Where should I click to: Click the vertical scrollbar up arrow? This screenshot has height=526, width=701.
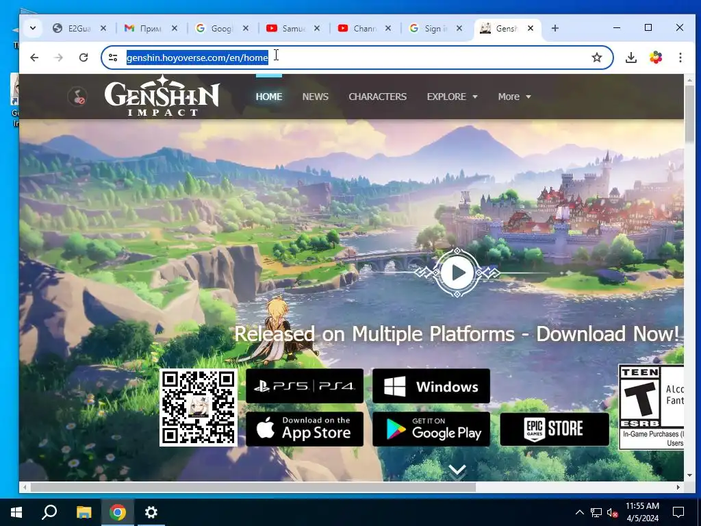[x=689, y=79]
